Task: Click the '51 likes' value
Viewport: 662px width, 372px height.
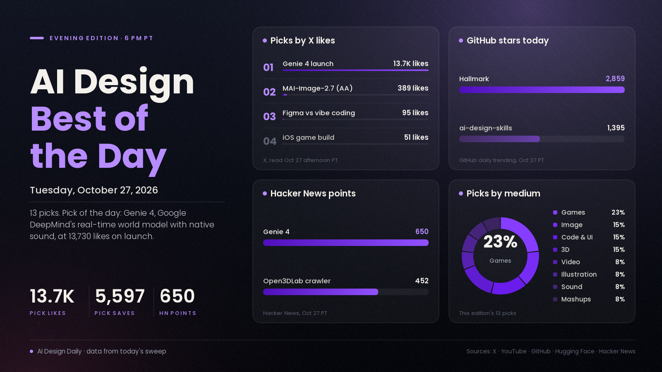Action: pos(416,137)
